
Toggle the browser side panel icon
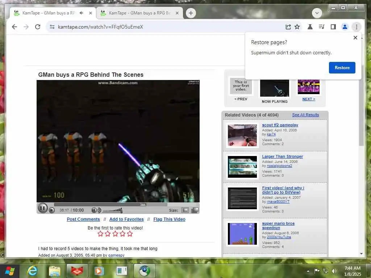tap(333, 27)
